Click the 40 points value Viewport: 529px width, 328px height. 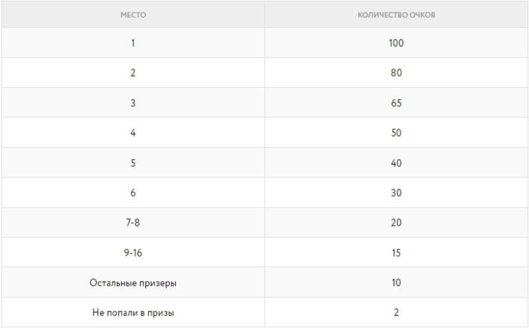396,163
